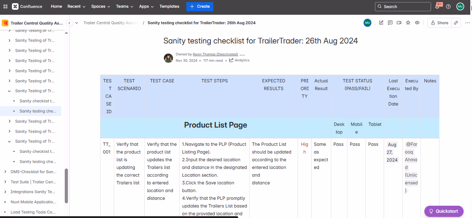Open Load Testing Tools Co... in sidebar
Image resolution: width=472 pixels, height=218 pixels.
click(x=33, y=212)
